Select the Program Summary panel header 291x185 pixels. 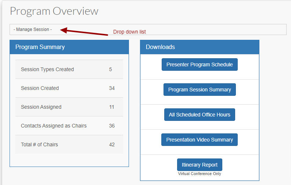point(69,47)
